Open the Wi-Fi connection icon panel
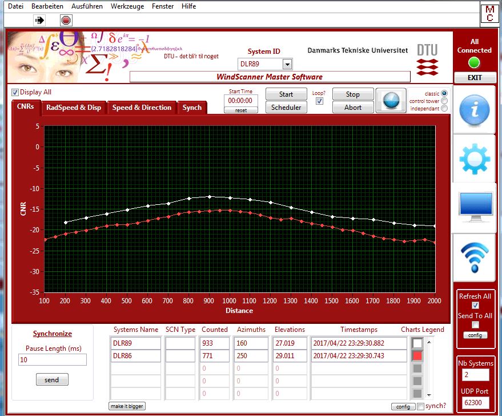The image size is (502, 416). pyautogui.click(x=474, y=257)
